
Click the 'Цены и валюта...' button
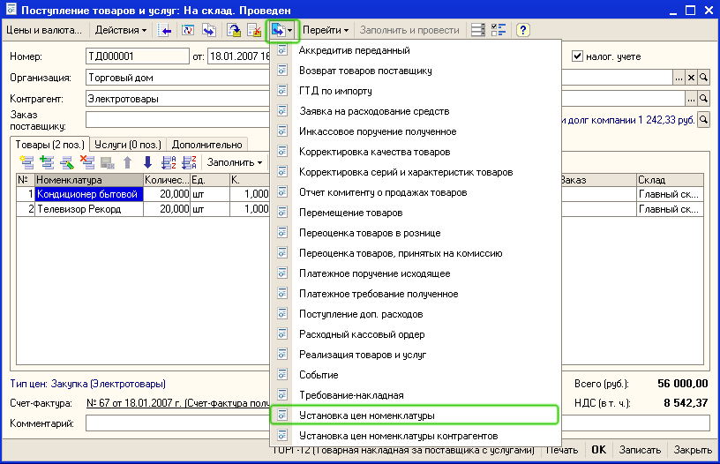pyautogui.click(x=44, y=30)
